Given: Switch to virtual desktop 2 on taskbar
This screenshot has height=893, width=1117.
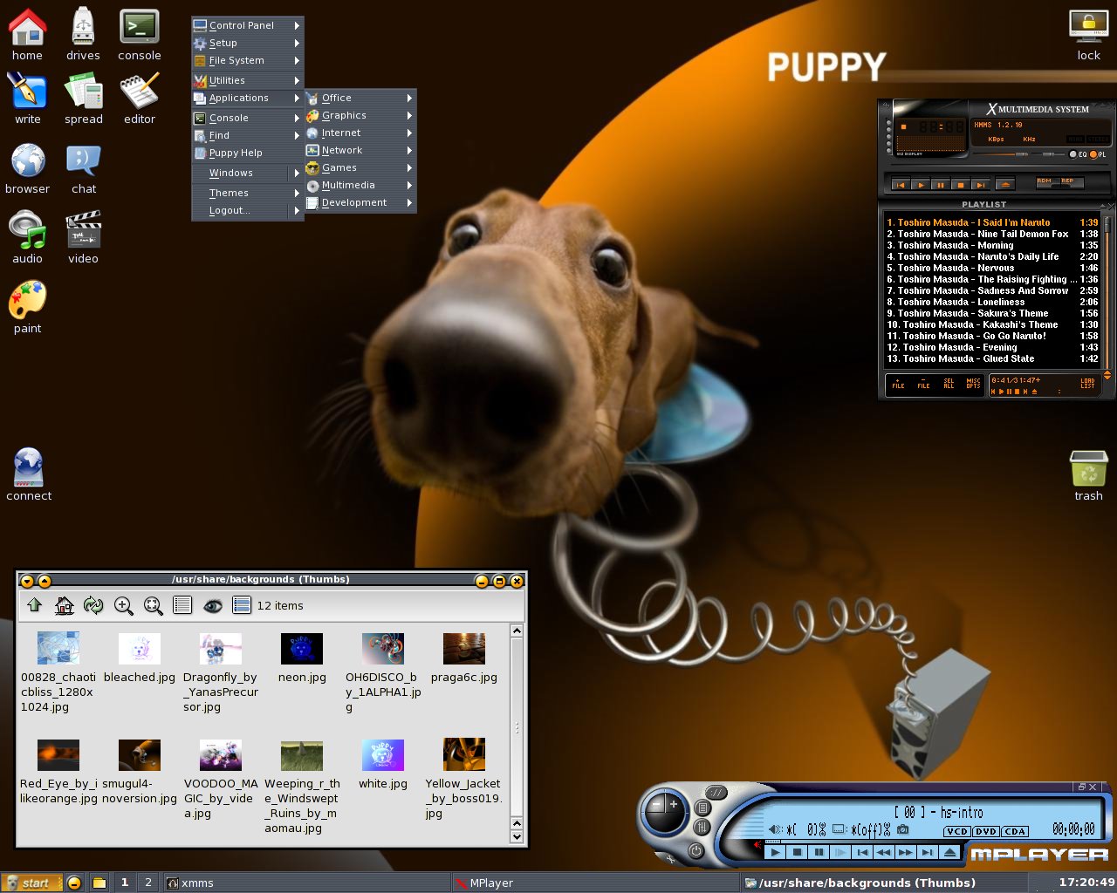Looking at the screenshot, I should click(x=148, y=883).
